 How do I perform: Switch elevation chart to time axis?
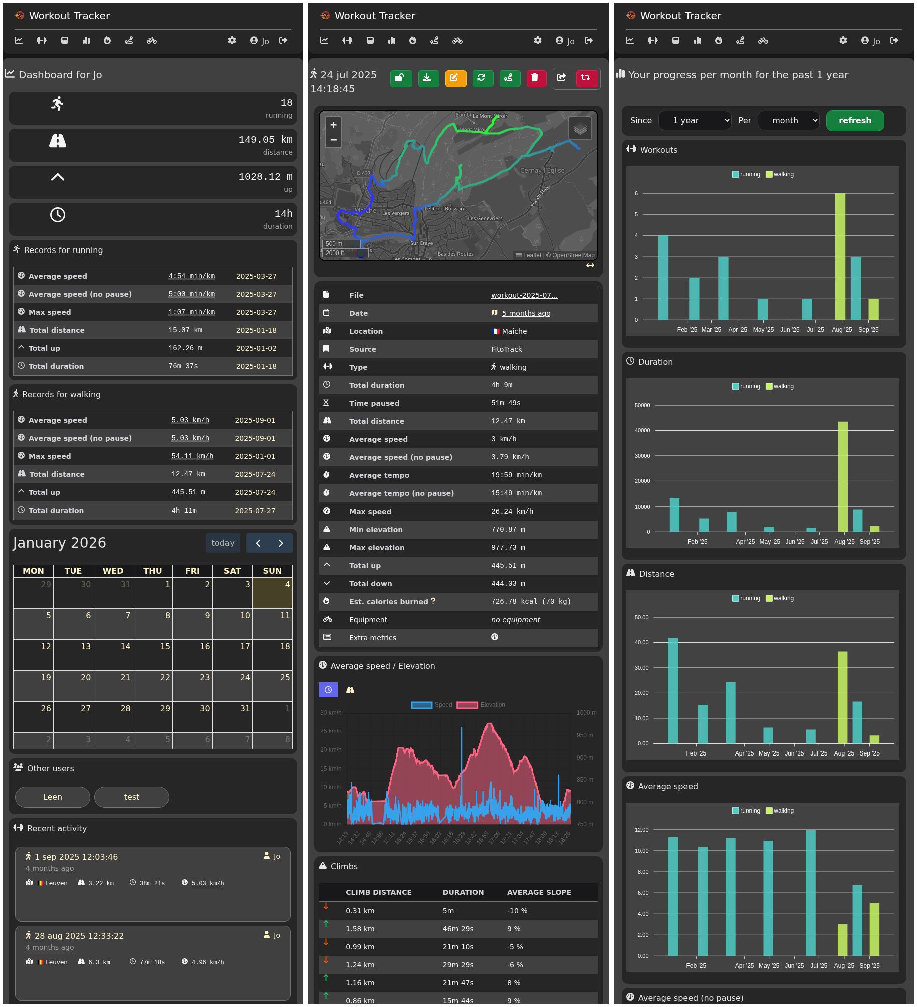tap(328, 690)
